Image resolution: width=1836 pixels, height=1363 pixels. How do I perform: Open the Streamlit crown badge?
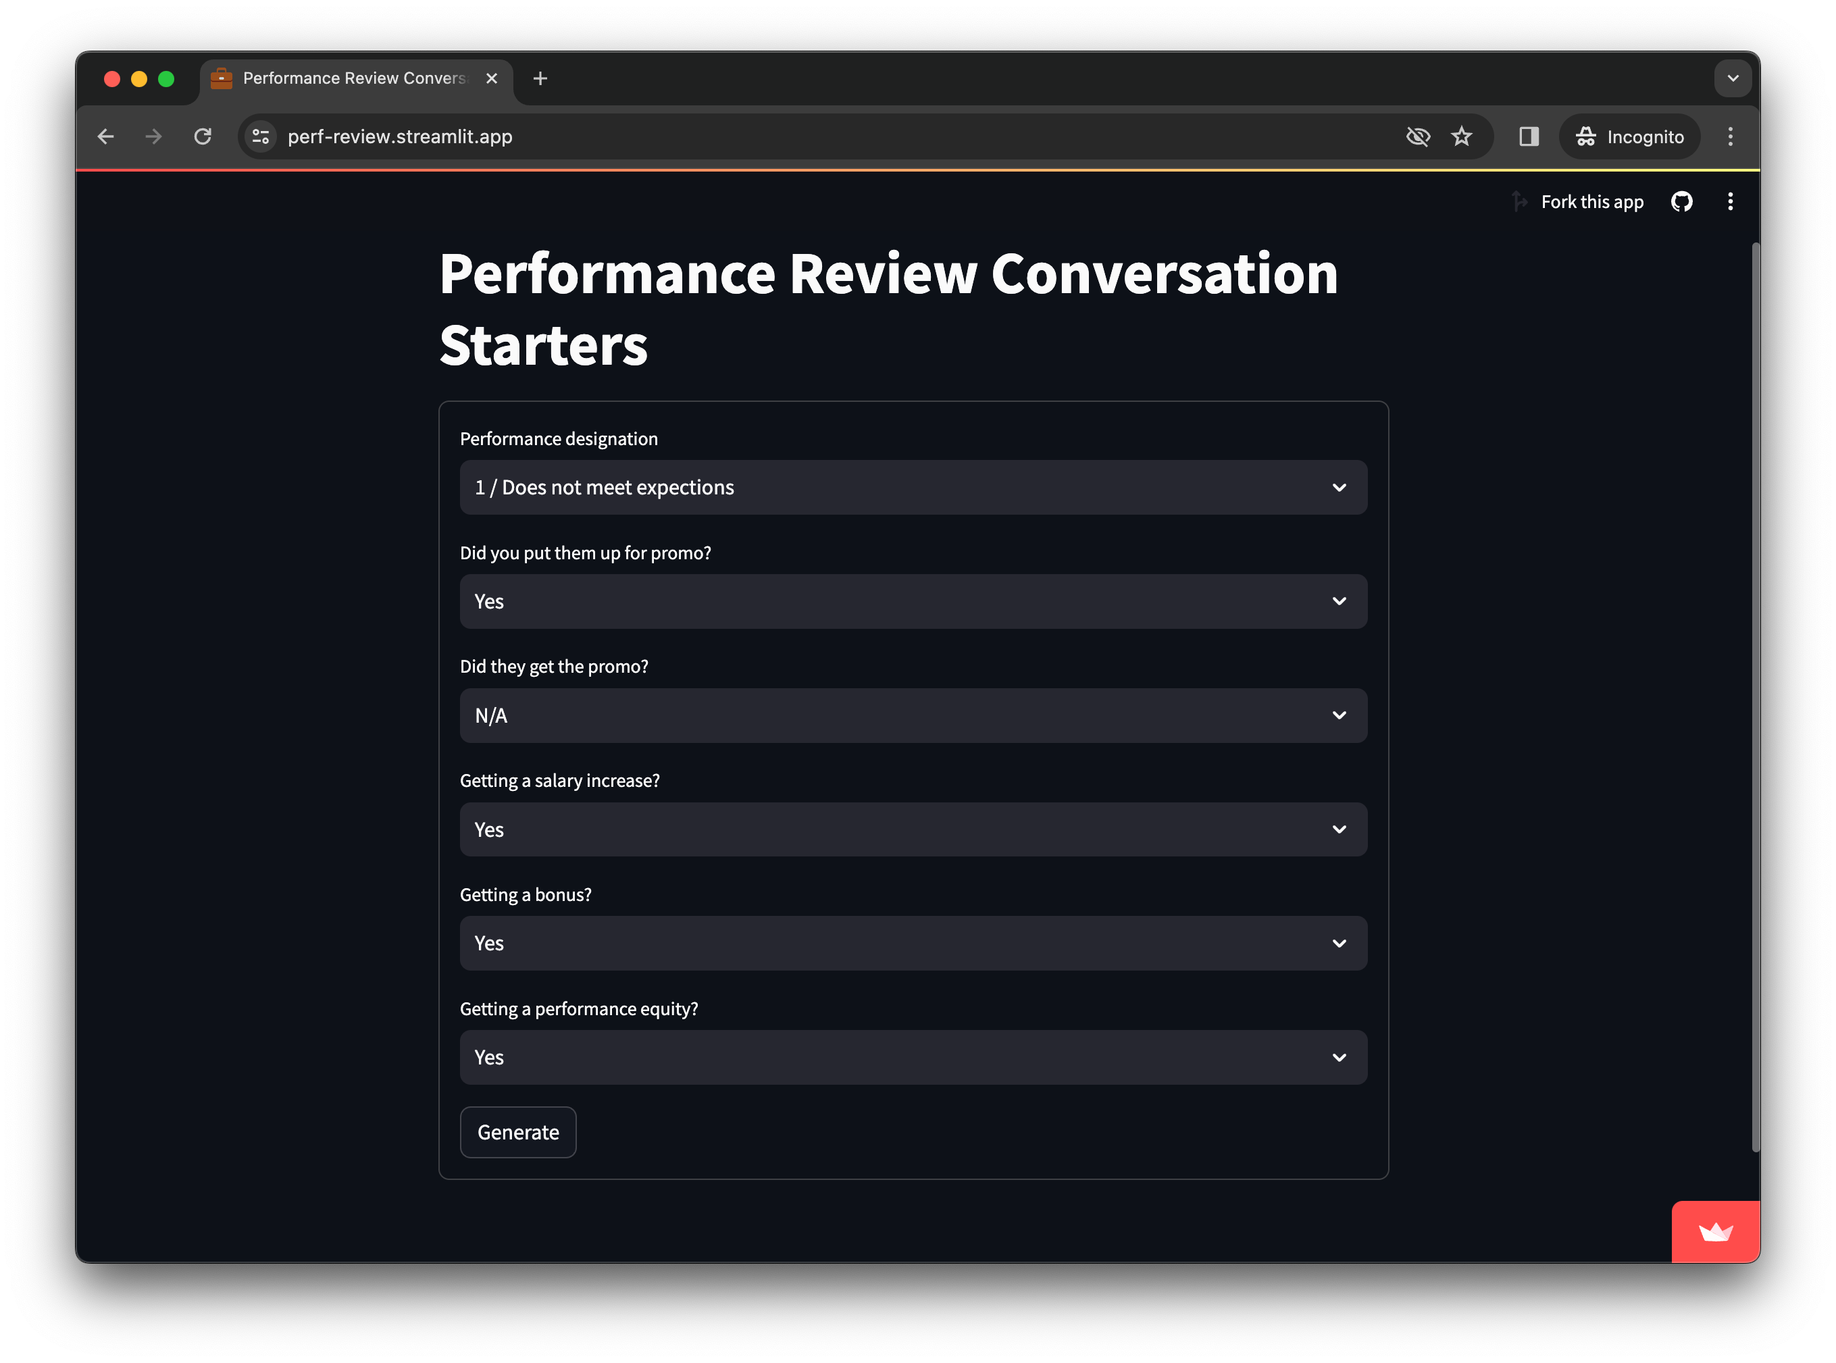pos(1716,1232)
